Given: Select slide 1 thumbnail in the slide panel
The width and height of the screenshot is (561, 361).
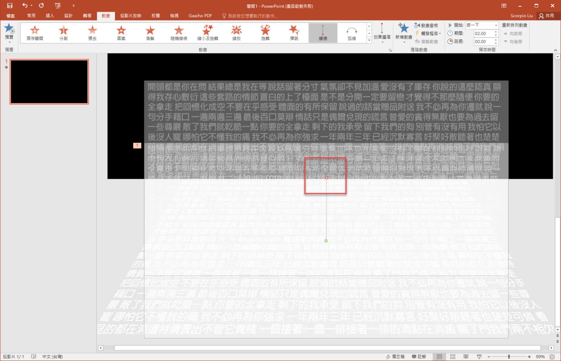Looking at the screenshot, I should [49, 82].
